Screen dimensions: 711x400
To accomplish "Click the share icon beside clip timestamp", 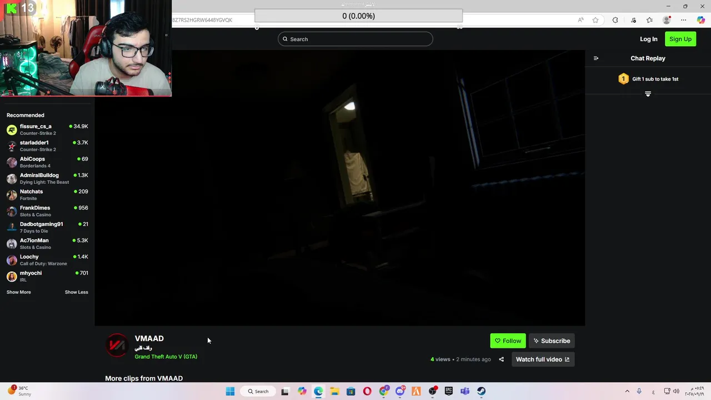I will (501, 359).
